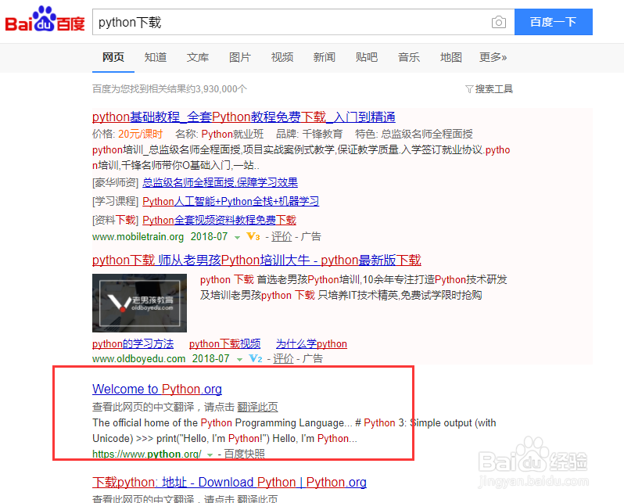Switch to the 贴吧 tab
Image resolution: width=624 pixels, height=503 pixels.
coord(367,57)
